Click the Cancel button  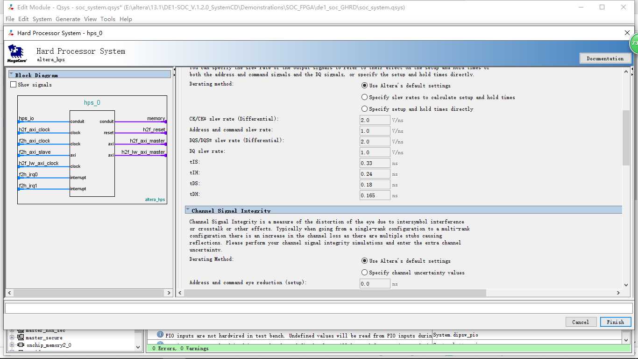point(581,322)
